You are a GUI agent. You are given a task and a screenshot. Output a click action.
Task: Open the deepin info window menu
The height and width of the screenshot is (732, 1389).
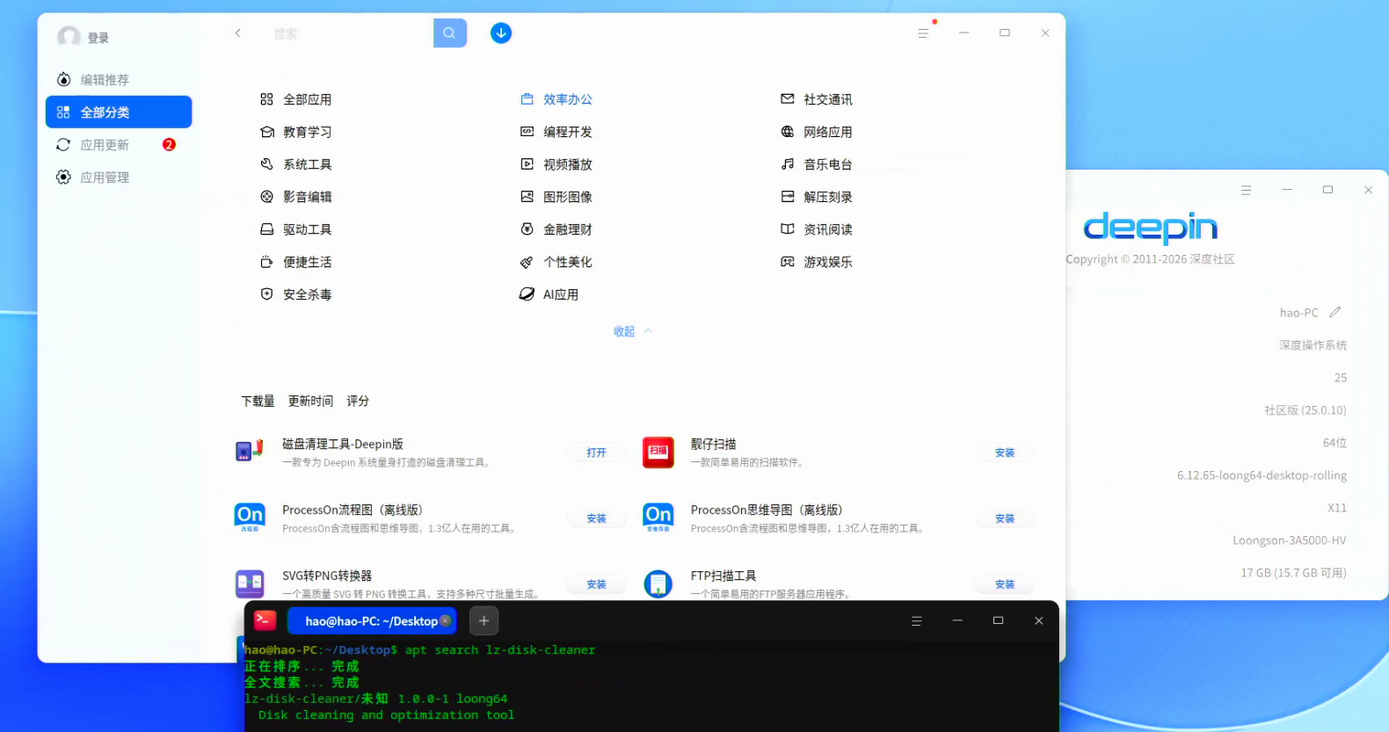(x=1246, y=190)
